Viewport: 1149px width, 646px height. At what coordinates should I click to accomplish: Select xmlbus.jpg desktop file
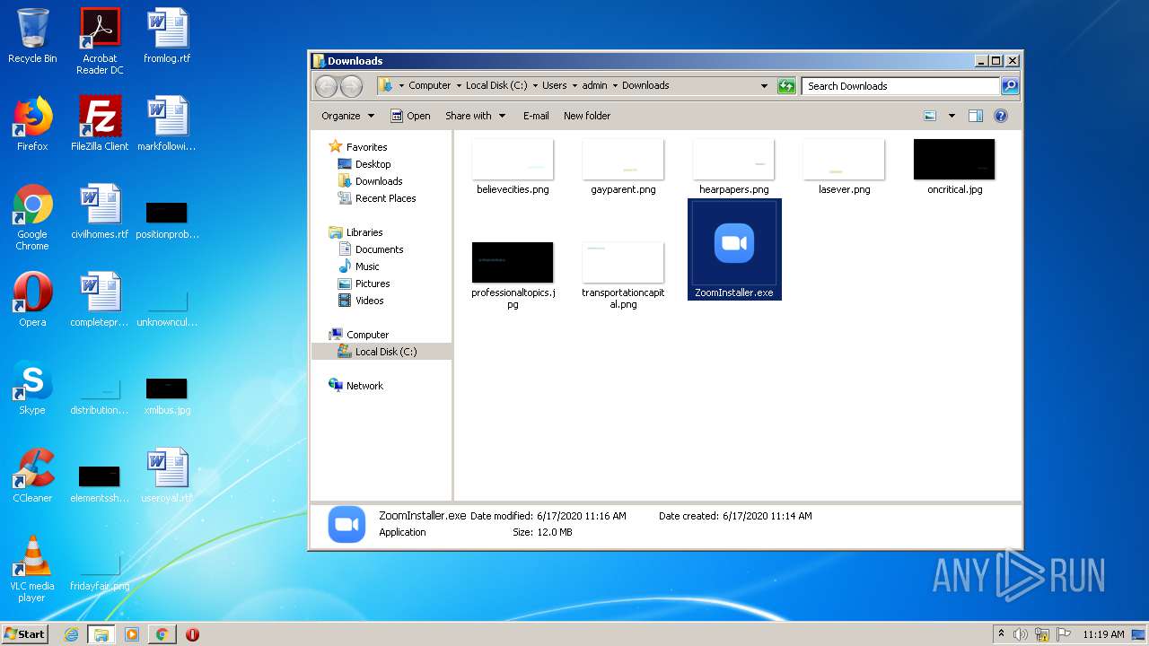167,395
